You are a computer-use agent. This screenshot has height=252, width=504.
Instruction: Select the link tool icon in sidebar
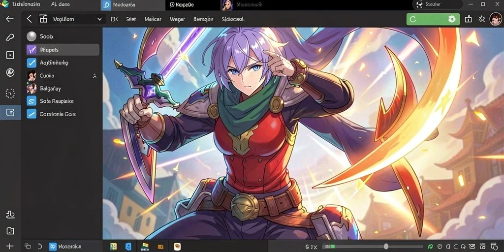(x=10, y=37)
